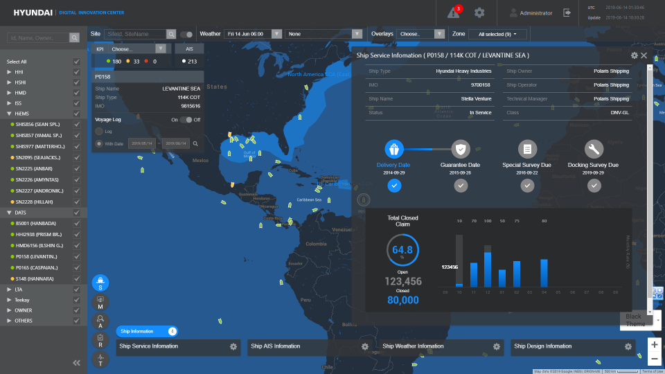This screenshot has width=665, height=374.
Task: Open gear on Ship Service Infomation card
Action: pos(233,346)
